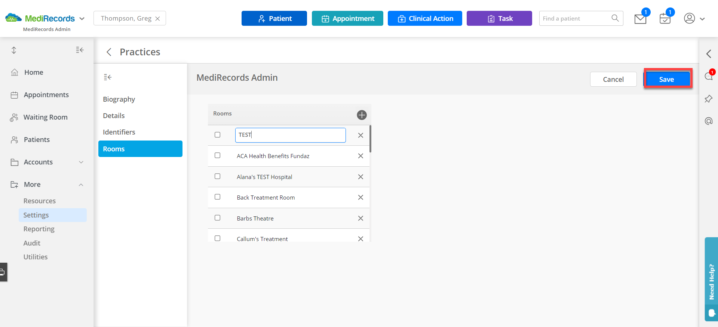Close the Thompson, Greg patient tab
718x327 pixels.
pos(157,19)
